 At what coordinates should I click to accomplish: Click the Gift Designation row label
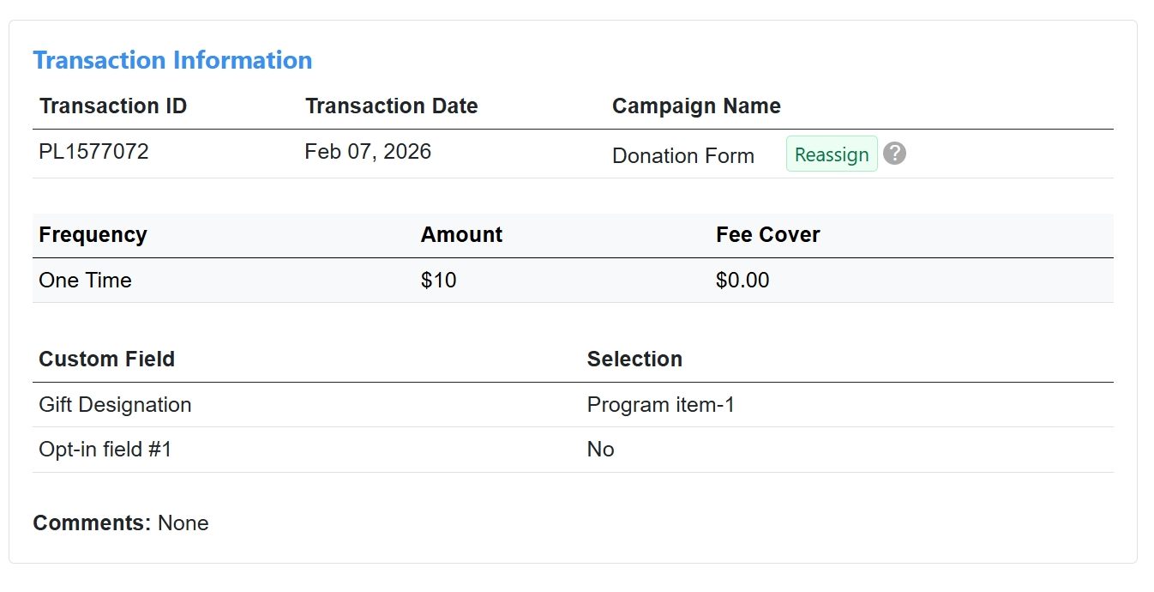coord(116,405)
